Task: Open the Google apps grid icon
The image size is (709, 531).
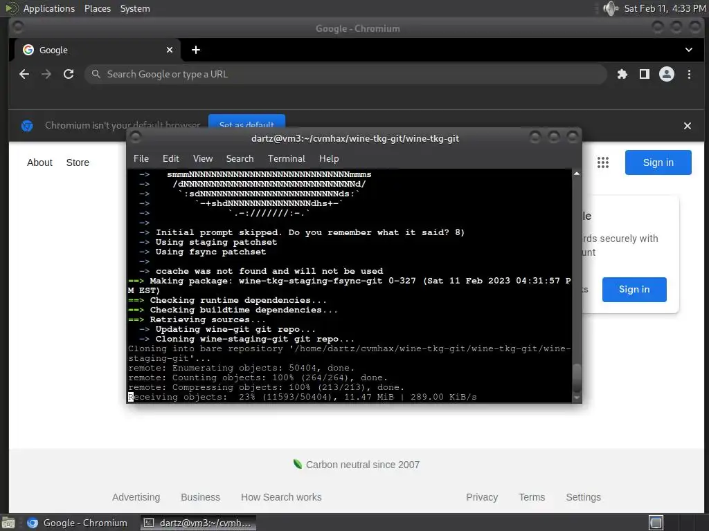Action: tap(603, 162)
